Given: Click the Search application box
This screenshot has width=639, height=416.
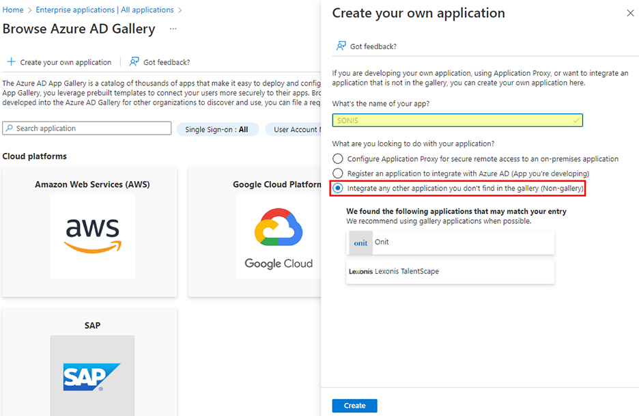Looking at the screenshot, I should click(x=87, y=128).
